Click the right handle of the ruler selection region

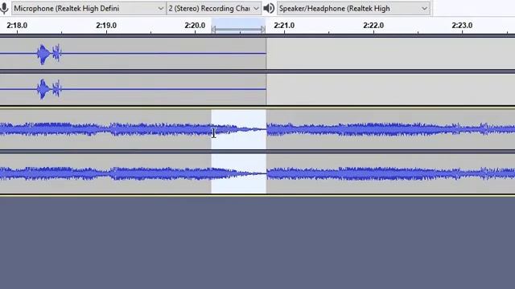click(263, 30)
